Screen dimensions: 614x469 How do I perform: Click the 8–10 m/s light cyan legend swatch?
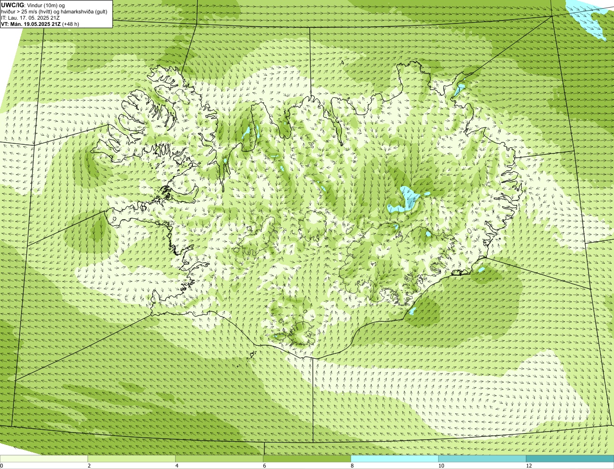(x=395, y=458)
